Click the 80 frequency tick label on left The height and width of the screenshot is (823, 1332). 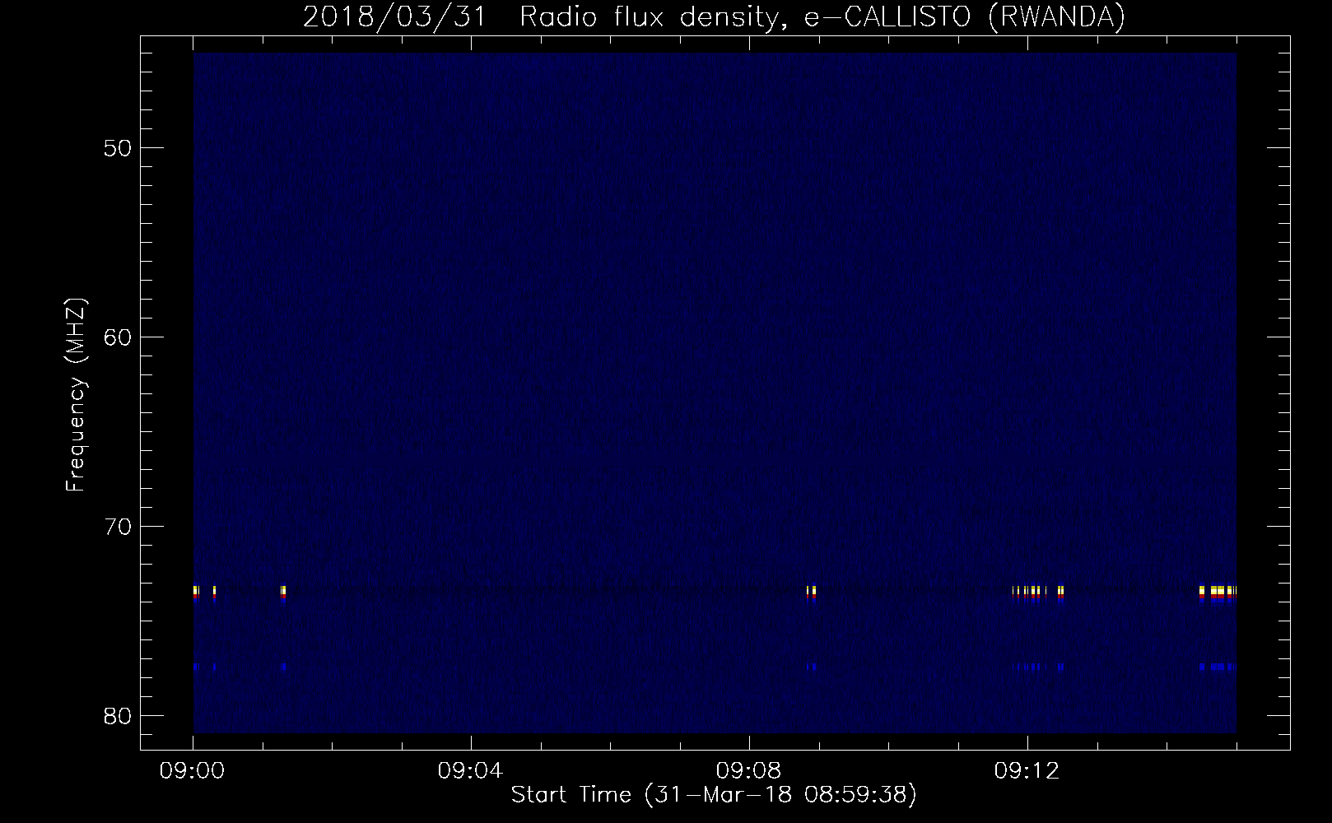click(117, 716)
